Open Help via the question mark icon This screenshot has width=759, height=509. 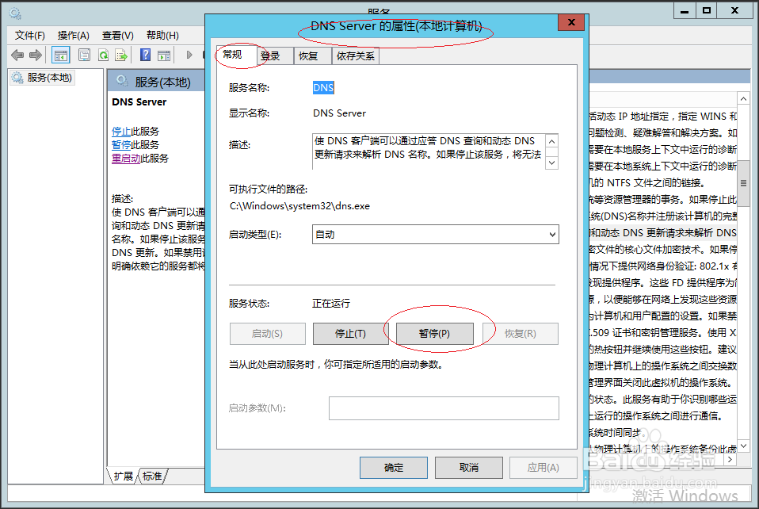click(x=145, y=54)
